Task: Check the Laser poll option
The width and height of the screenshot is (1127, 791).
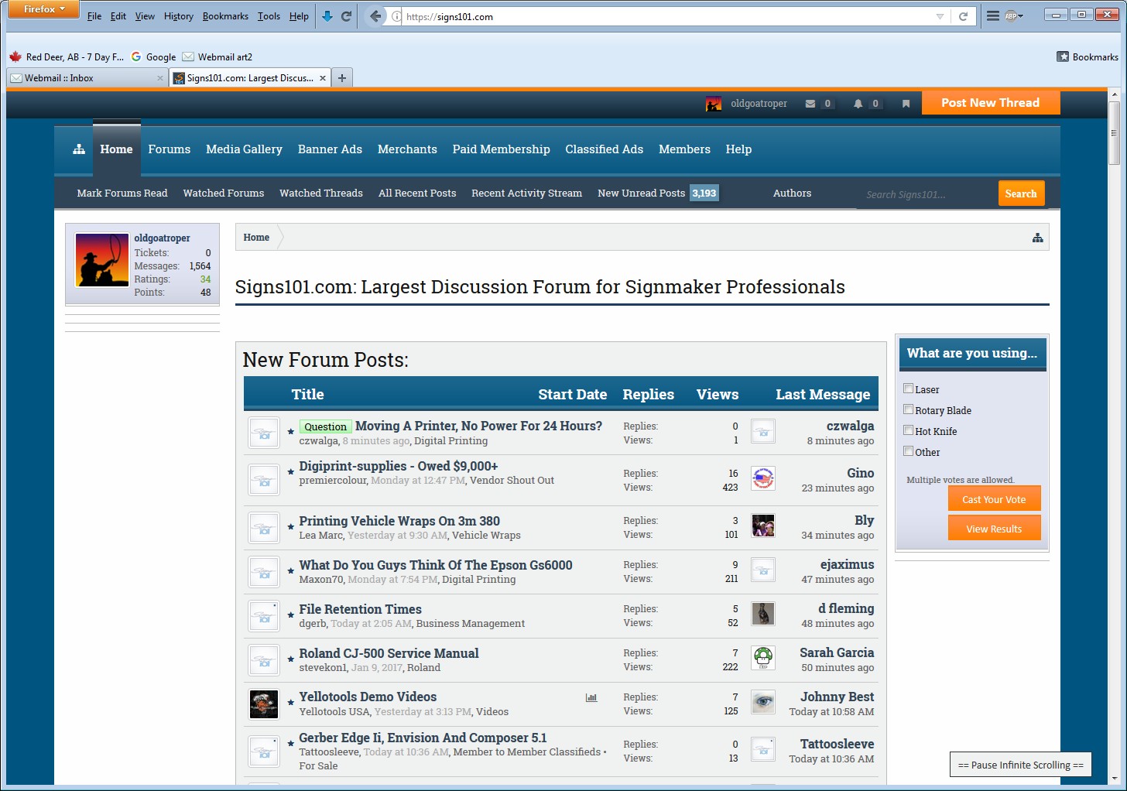Action: 909,389
